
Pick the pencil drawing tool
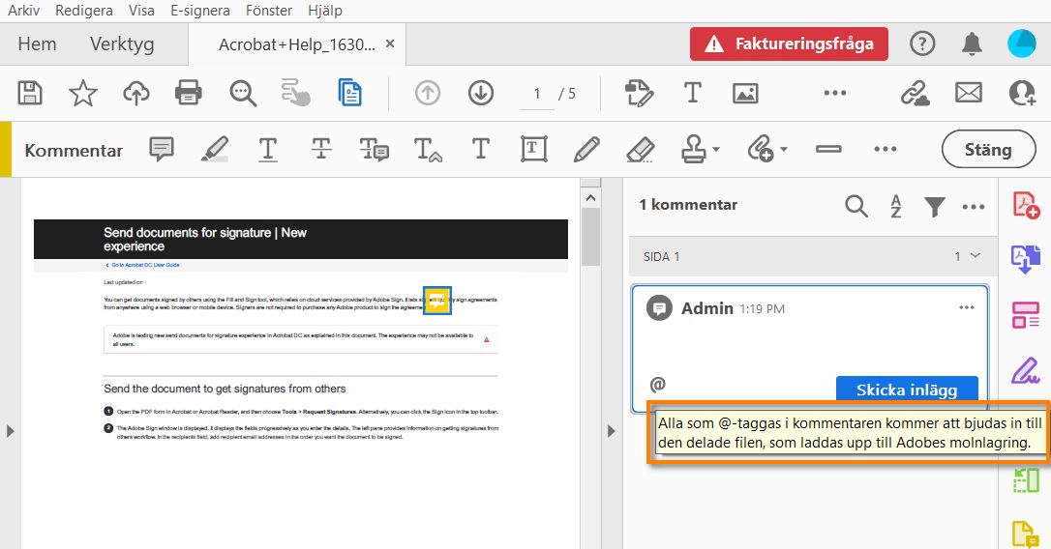pos(586,149)
